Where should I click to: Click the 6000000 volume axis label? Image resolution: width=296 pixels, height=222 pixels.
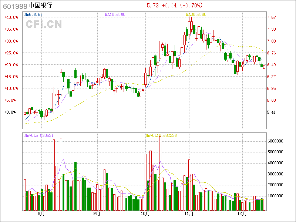click(275, 141)
